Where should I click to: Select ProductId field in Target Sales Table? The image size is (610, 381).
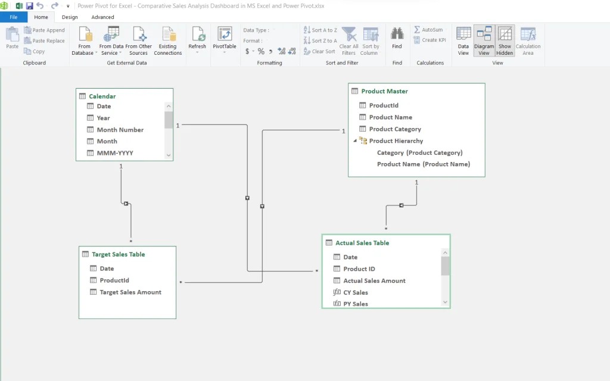(114, 280)
